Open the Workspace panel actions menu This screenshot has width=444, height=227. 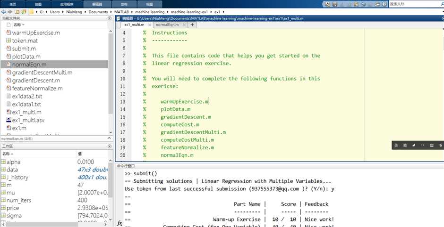(110, 146)
